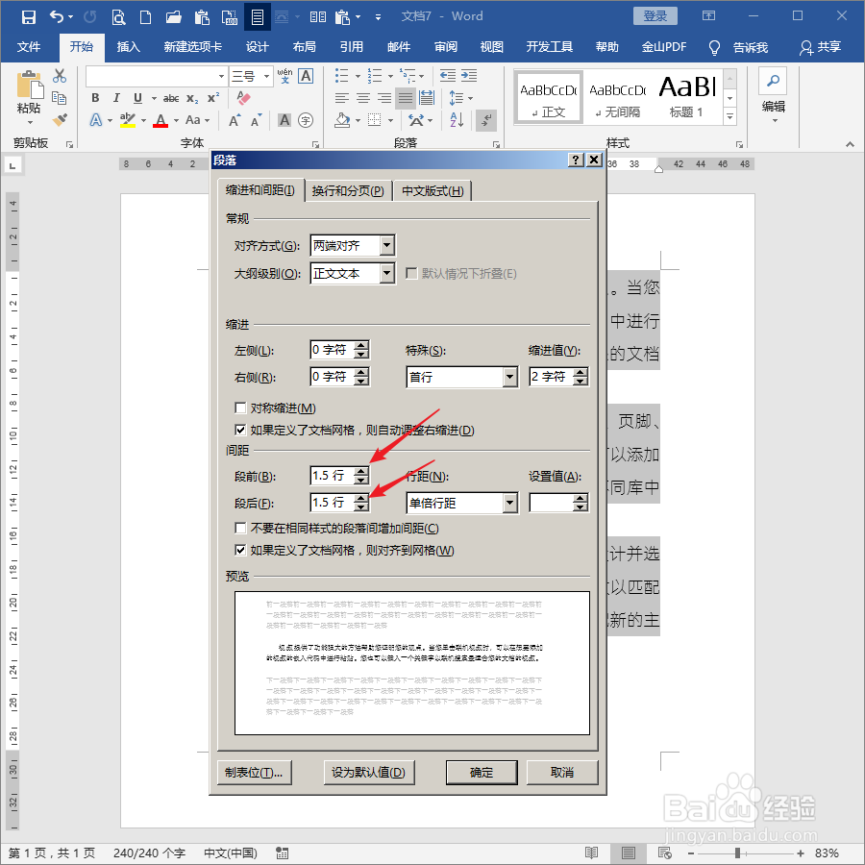Open the font dialog launcher
Image resolution: width=865 pixels, height=865 pixels.
click(x=315, y=144)
